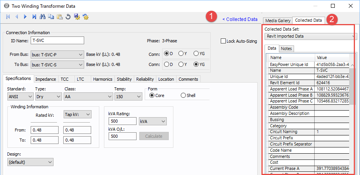Click the '< Collected Data' link
Image resolution: width=360 pixels, height=175 pixels.
pos(239,19)
